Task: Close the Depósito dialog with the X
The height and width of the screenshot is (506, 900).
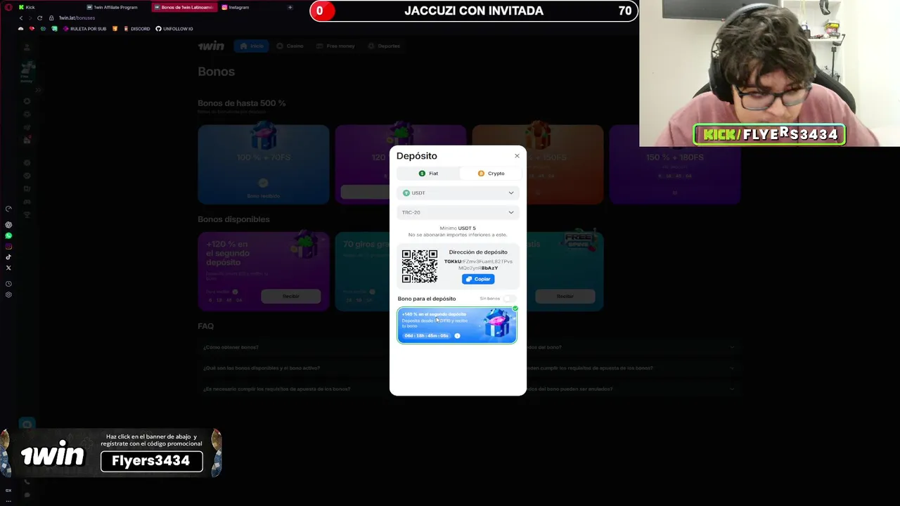Action: click(517, 156)
